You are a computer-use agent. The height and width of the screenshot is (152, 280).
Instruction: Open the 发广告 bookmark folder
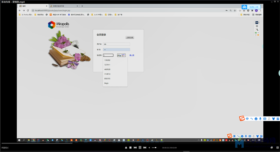(x=119, y=15)
